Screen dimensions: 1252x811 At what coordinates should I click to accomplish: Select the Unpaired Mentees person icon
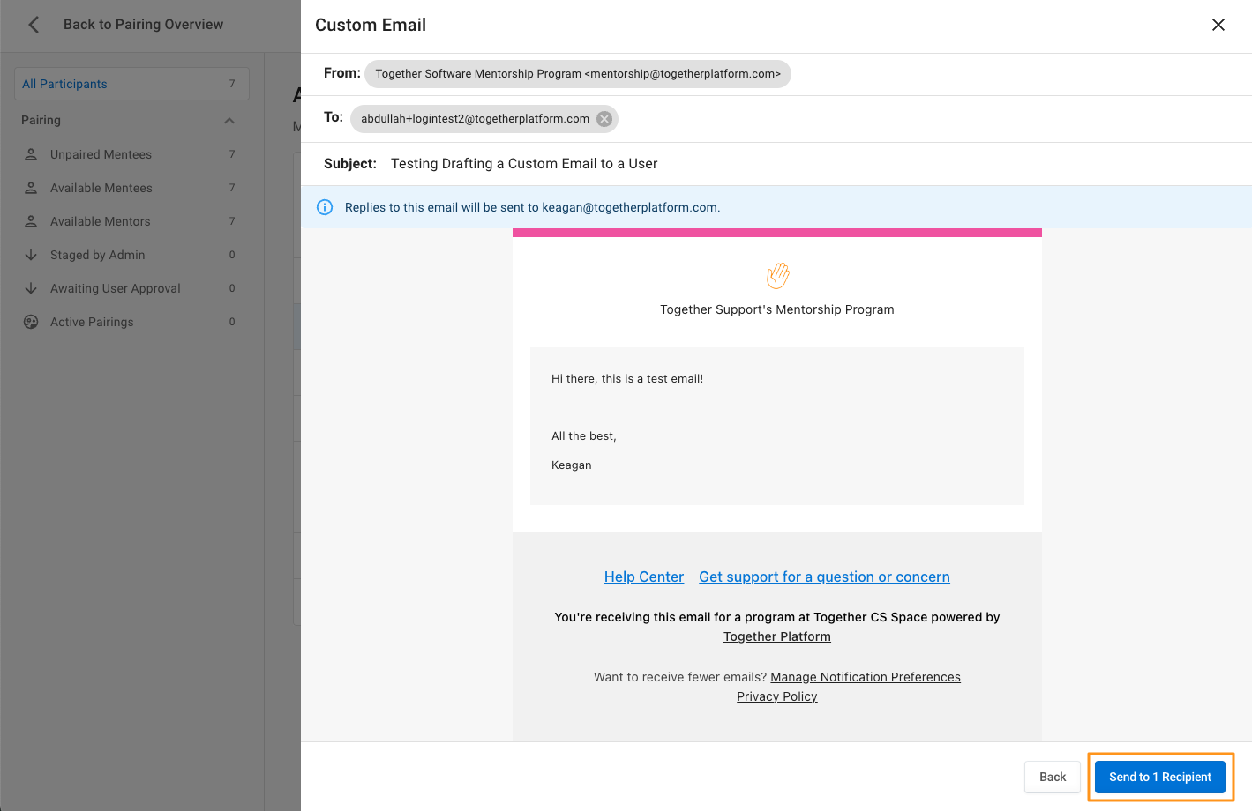[30, 154]
